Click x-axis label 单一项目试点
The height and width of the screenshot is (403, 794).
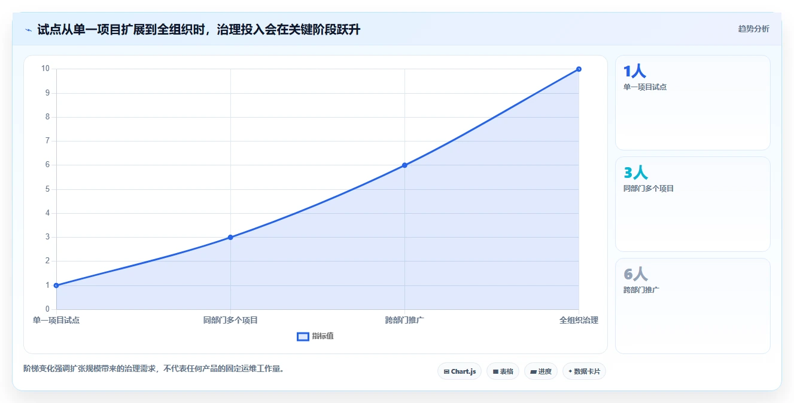point(56,320)
